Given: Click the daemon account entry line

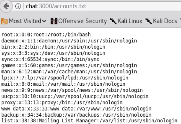Looking at the screenshot, I should click(69, 41).
